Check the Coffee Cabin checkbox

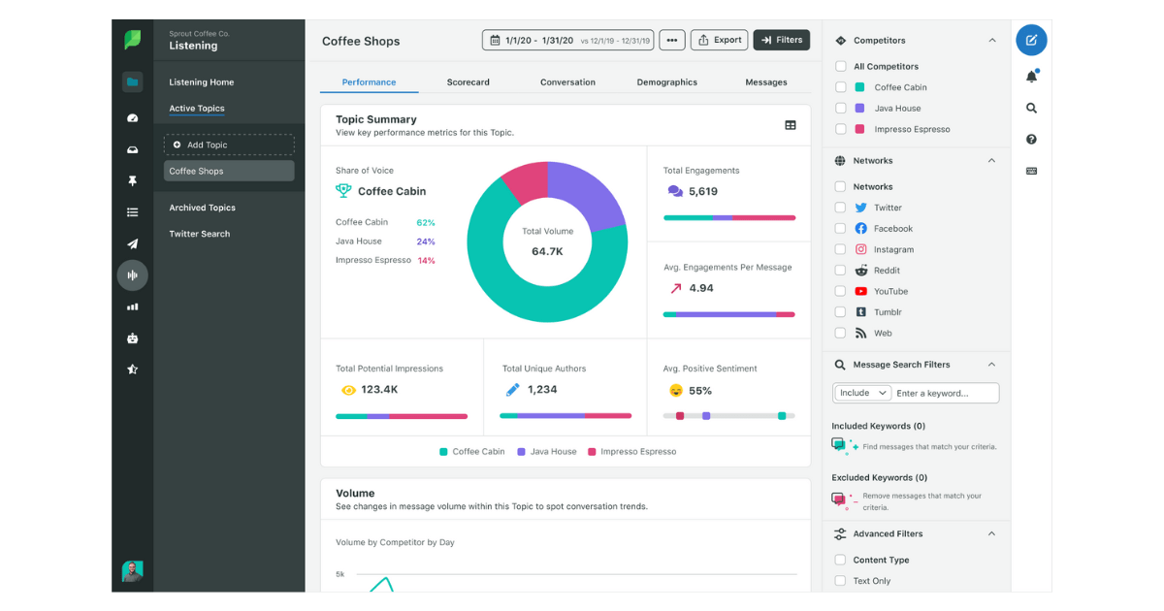pyautogui.click(x=840, y=87)
